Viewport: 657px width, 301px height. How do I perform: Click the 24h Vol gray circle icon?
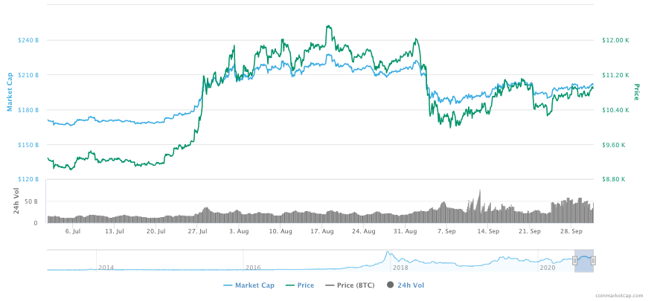(390, 285)
